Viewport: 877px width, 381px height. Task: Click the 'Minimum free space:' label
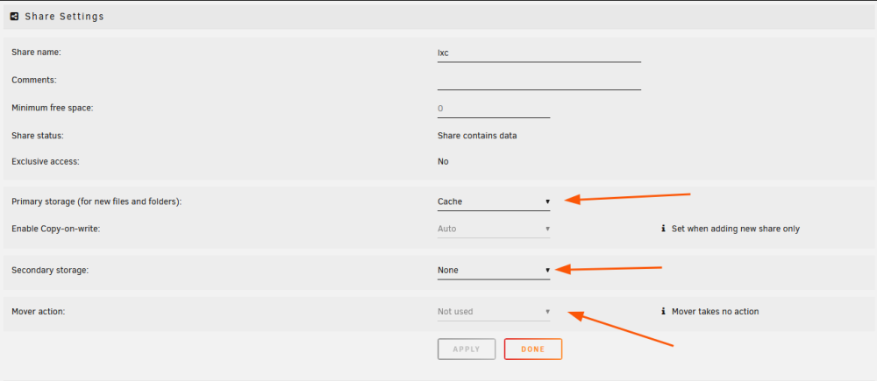pos(53,108)
